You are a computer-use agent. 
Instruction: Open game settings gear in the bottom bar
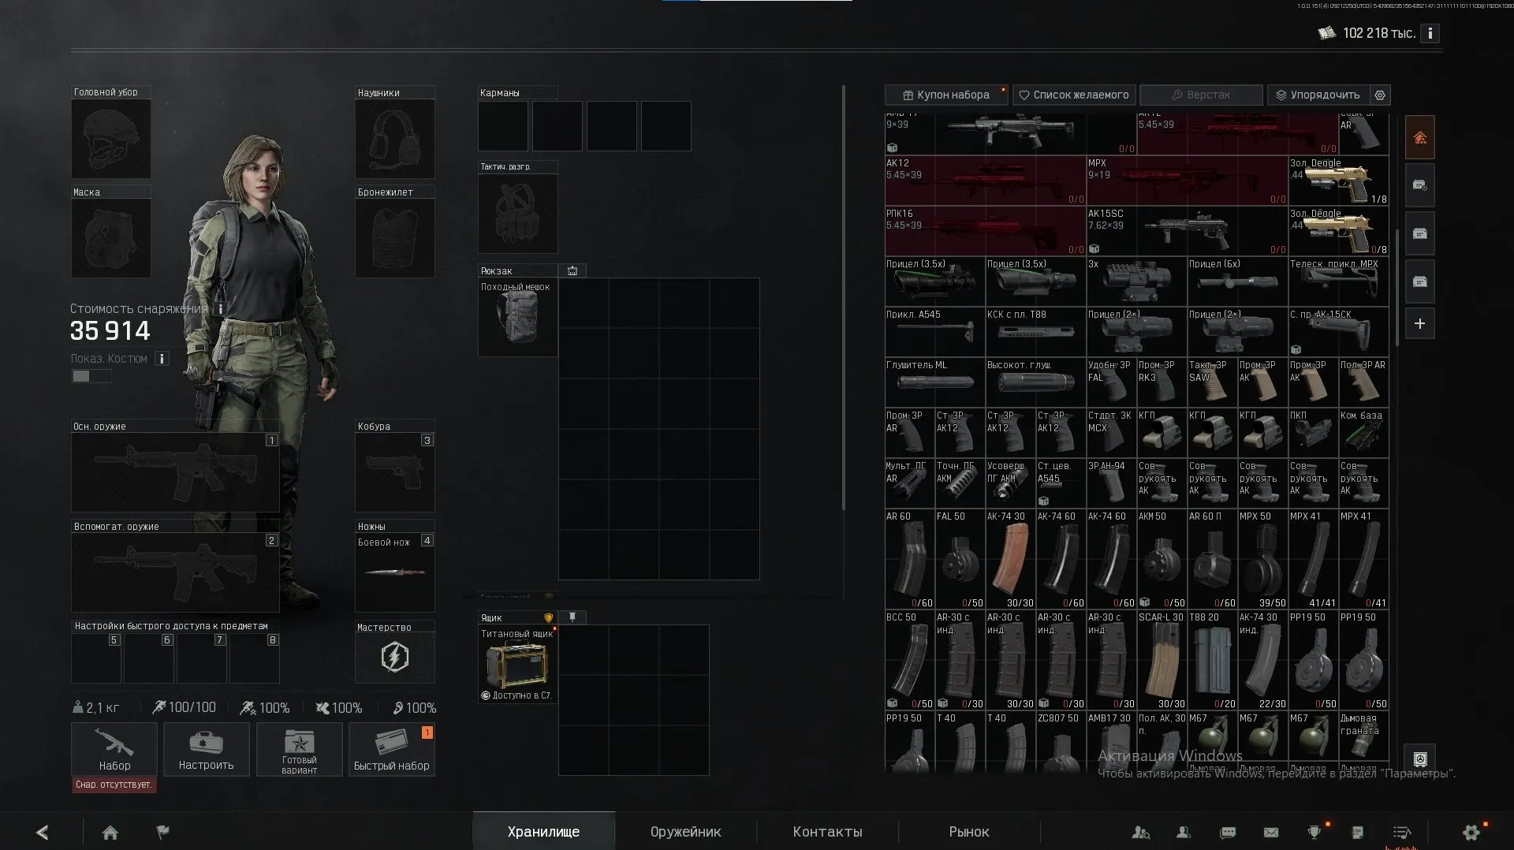click(x=1471, y=832)
